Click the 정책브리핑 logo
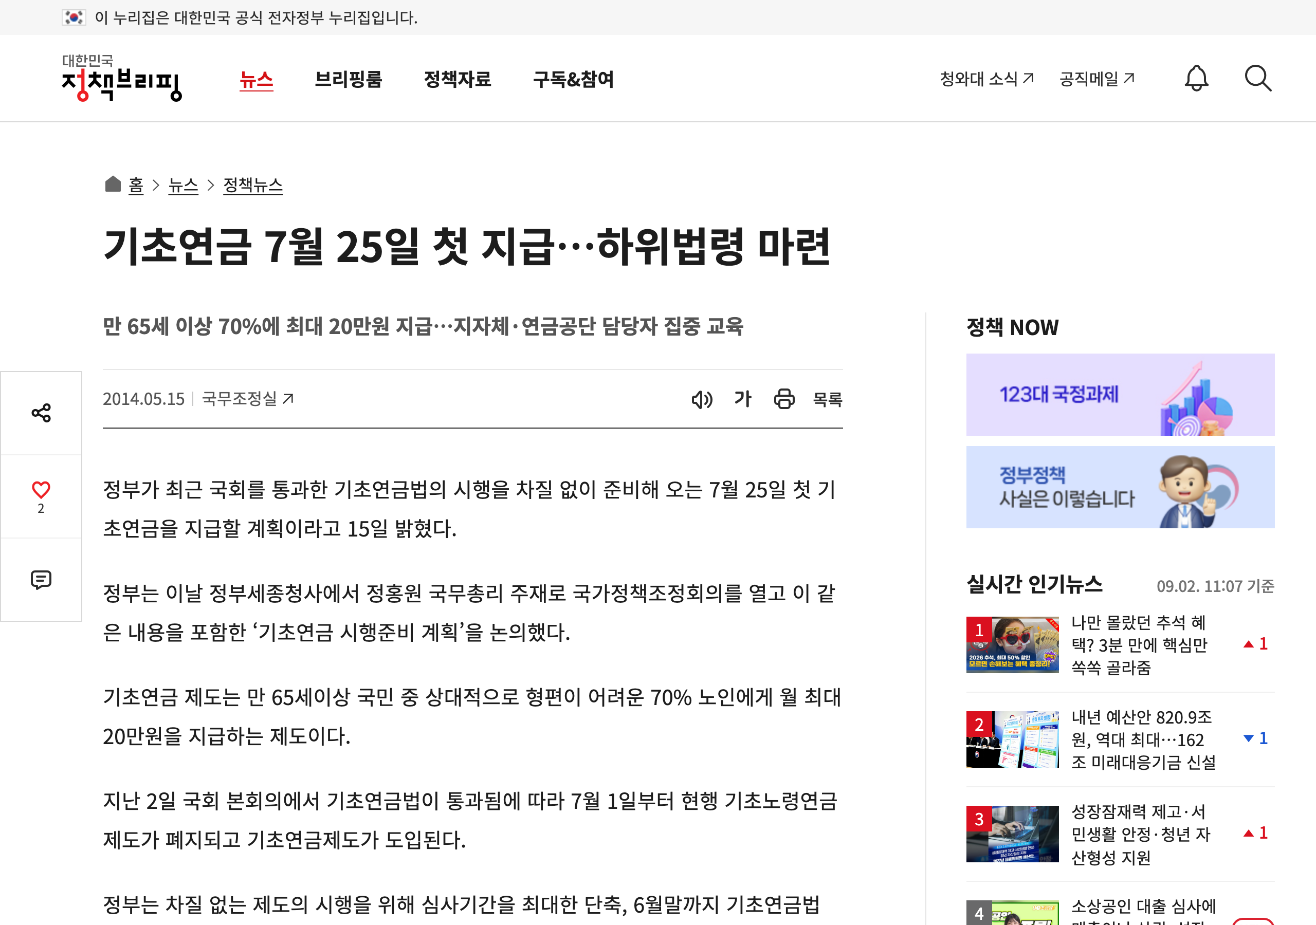This screenshot has width=1316, height=925. (x=121, y=78)
